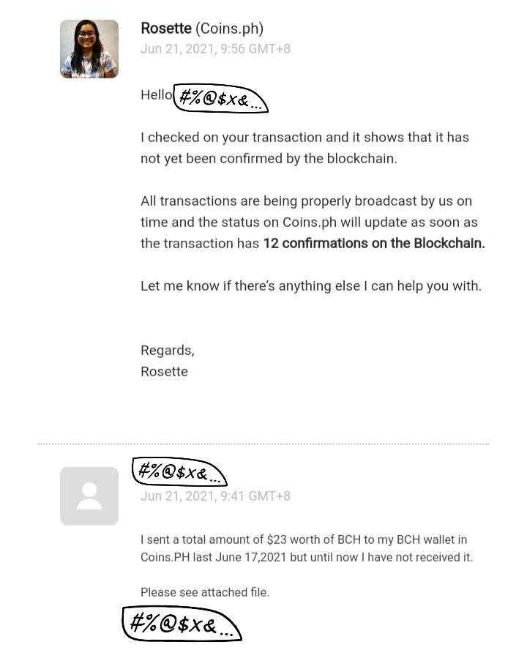
Task: Click the Regards, closing line
Action: (x=168, y=351)
